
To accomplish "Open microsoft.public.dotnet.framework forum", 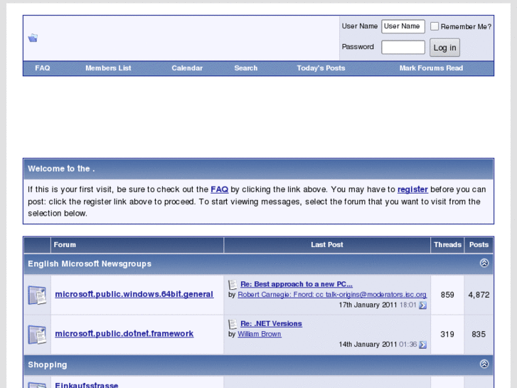I will click(x=124, y=334).
